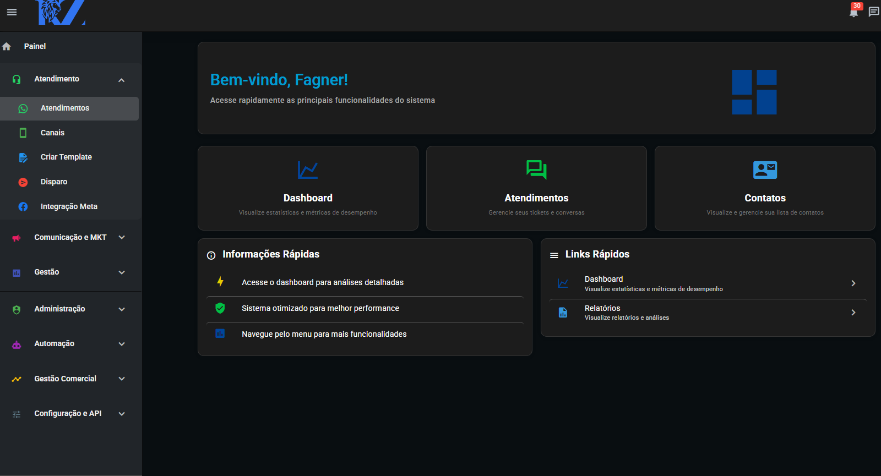Click 'Sistema otimizado para melhor performance'
881x476 pixels.
[320, 308]
